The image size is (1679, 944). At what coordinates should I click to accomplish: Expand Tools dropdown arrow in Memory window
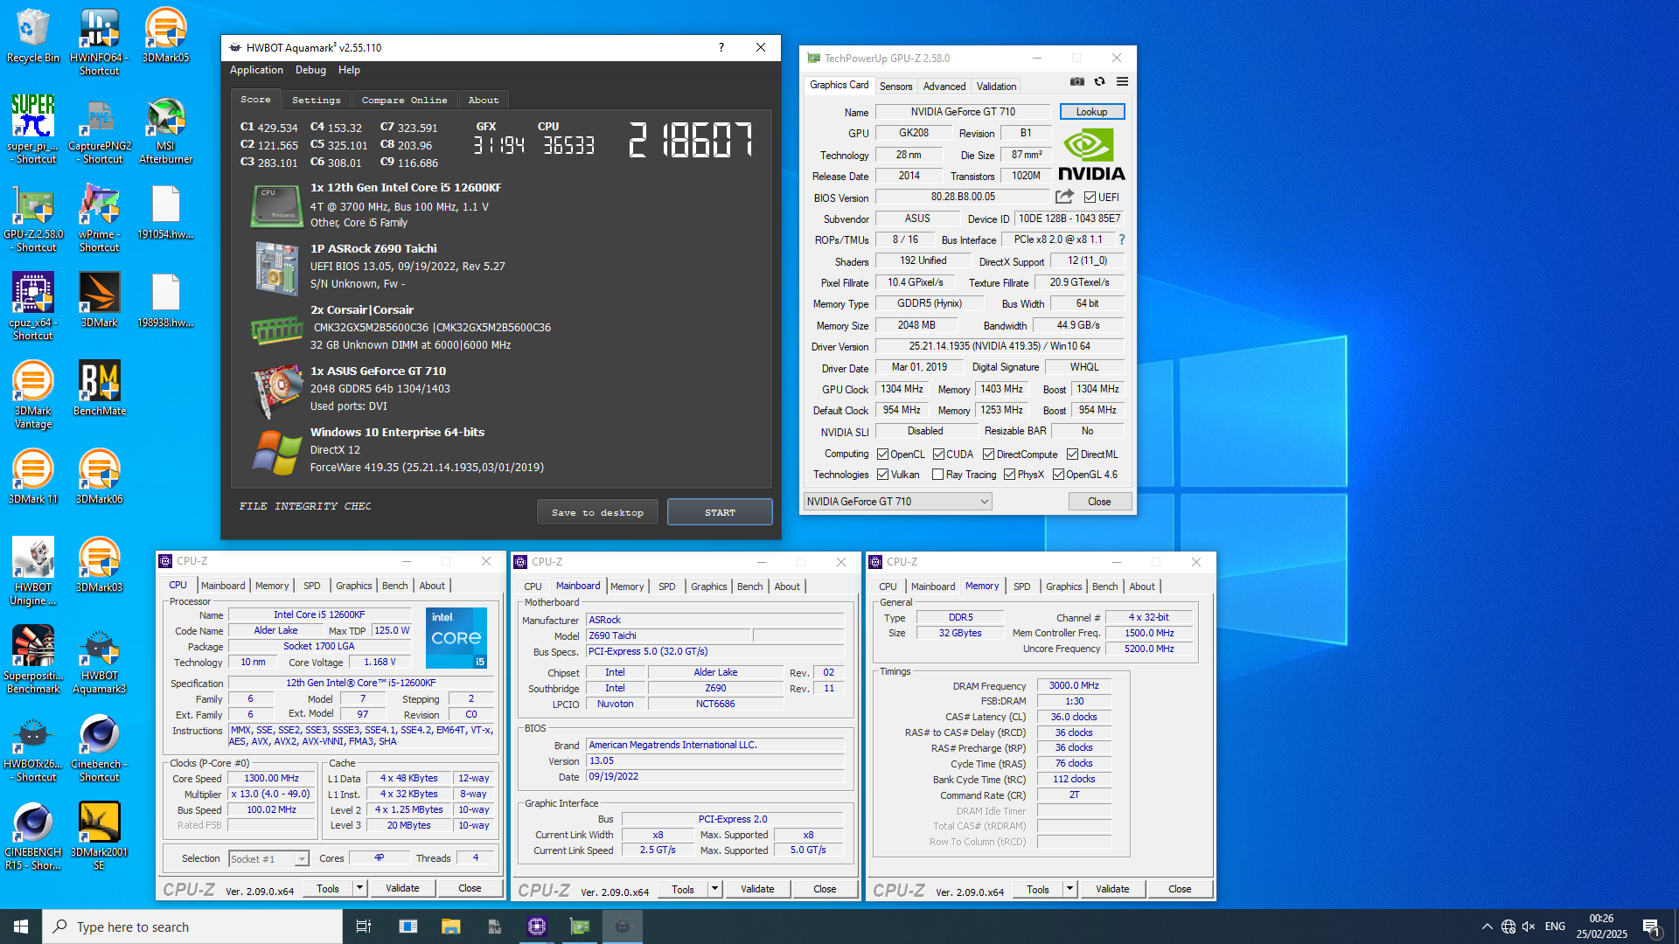[1069, 889]
